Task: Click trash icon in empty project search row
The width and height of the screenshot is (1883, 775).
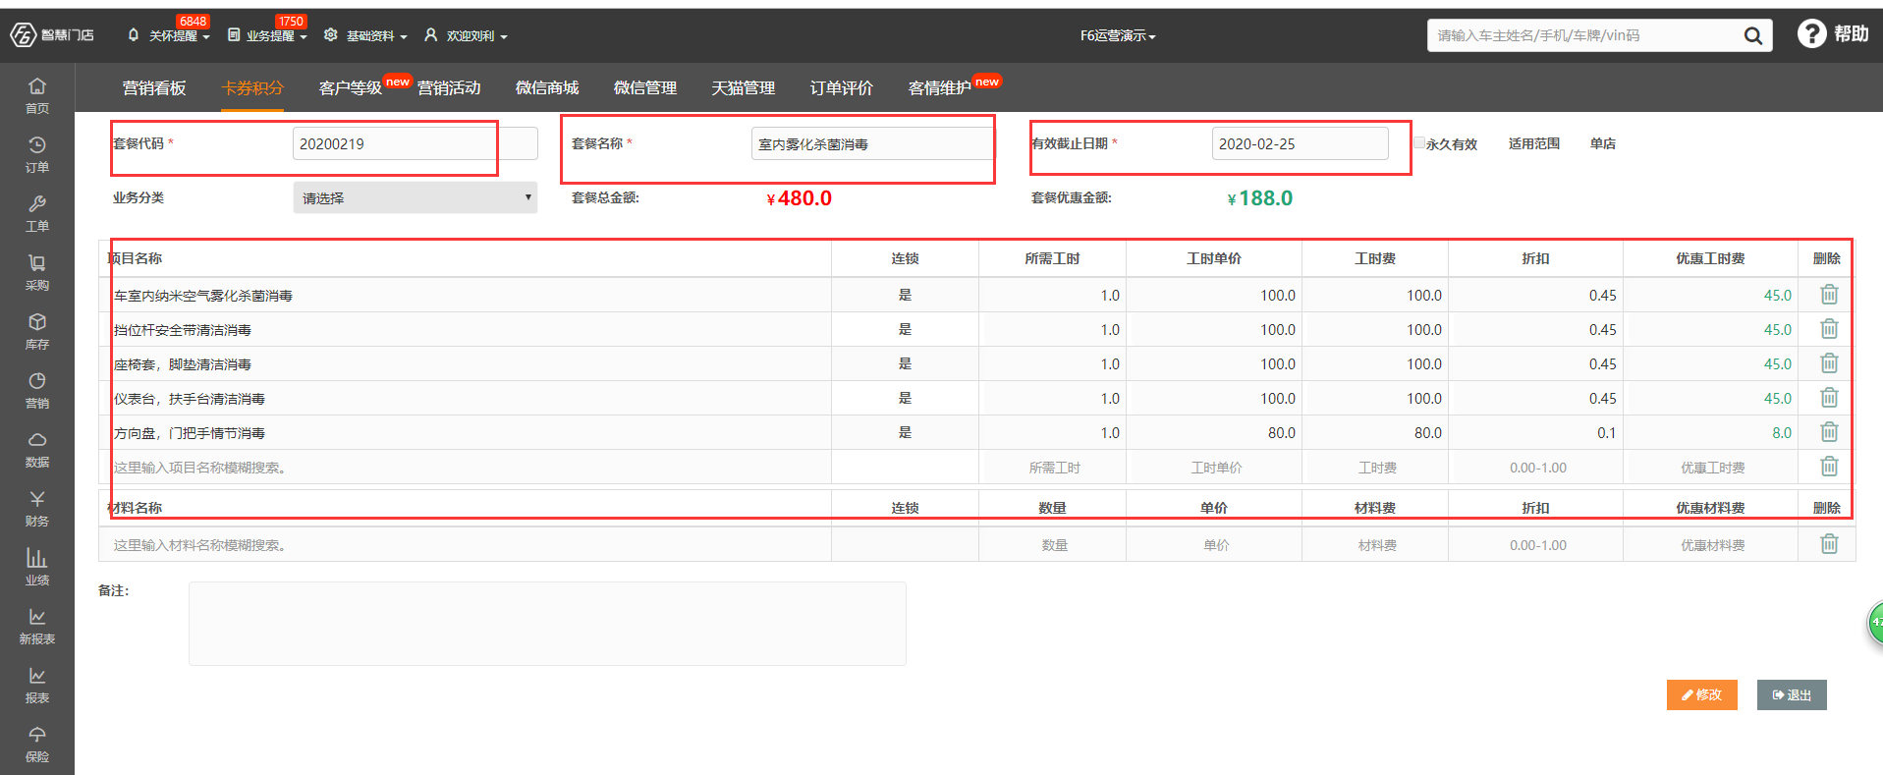Action: (1829, 467)
